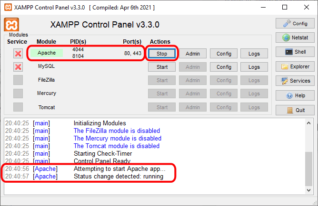Click the FileZilla service checkbox
The width and height of the screenshot is (318, 206).
click(x=18, y=80)
